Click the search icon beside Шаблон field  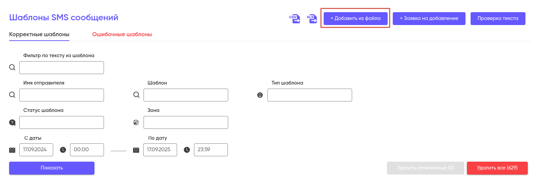[136, 95]
